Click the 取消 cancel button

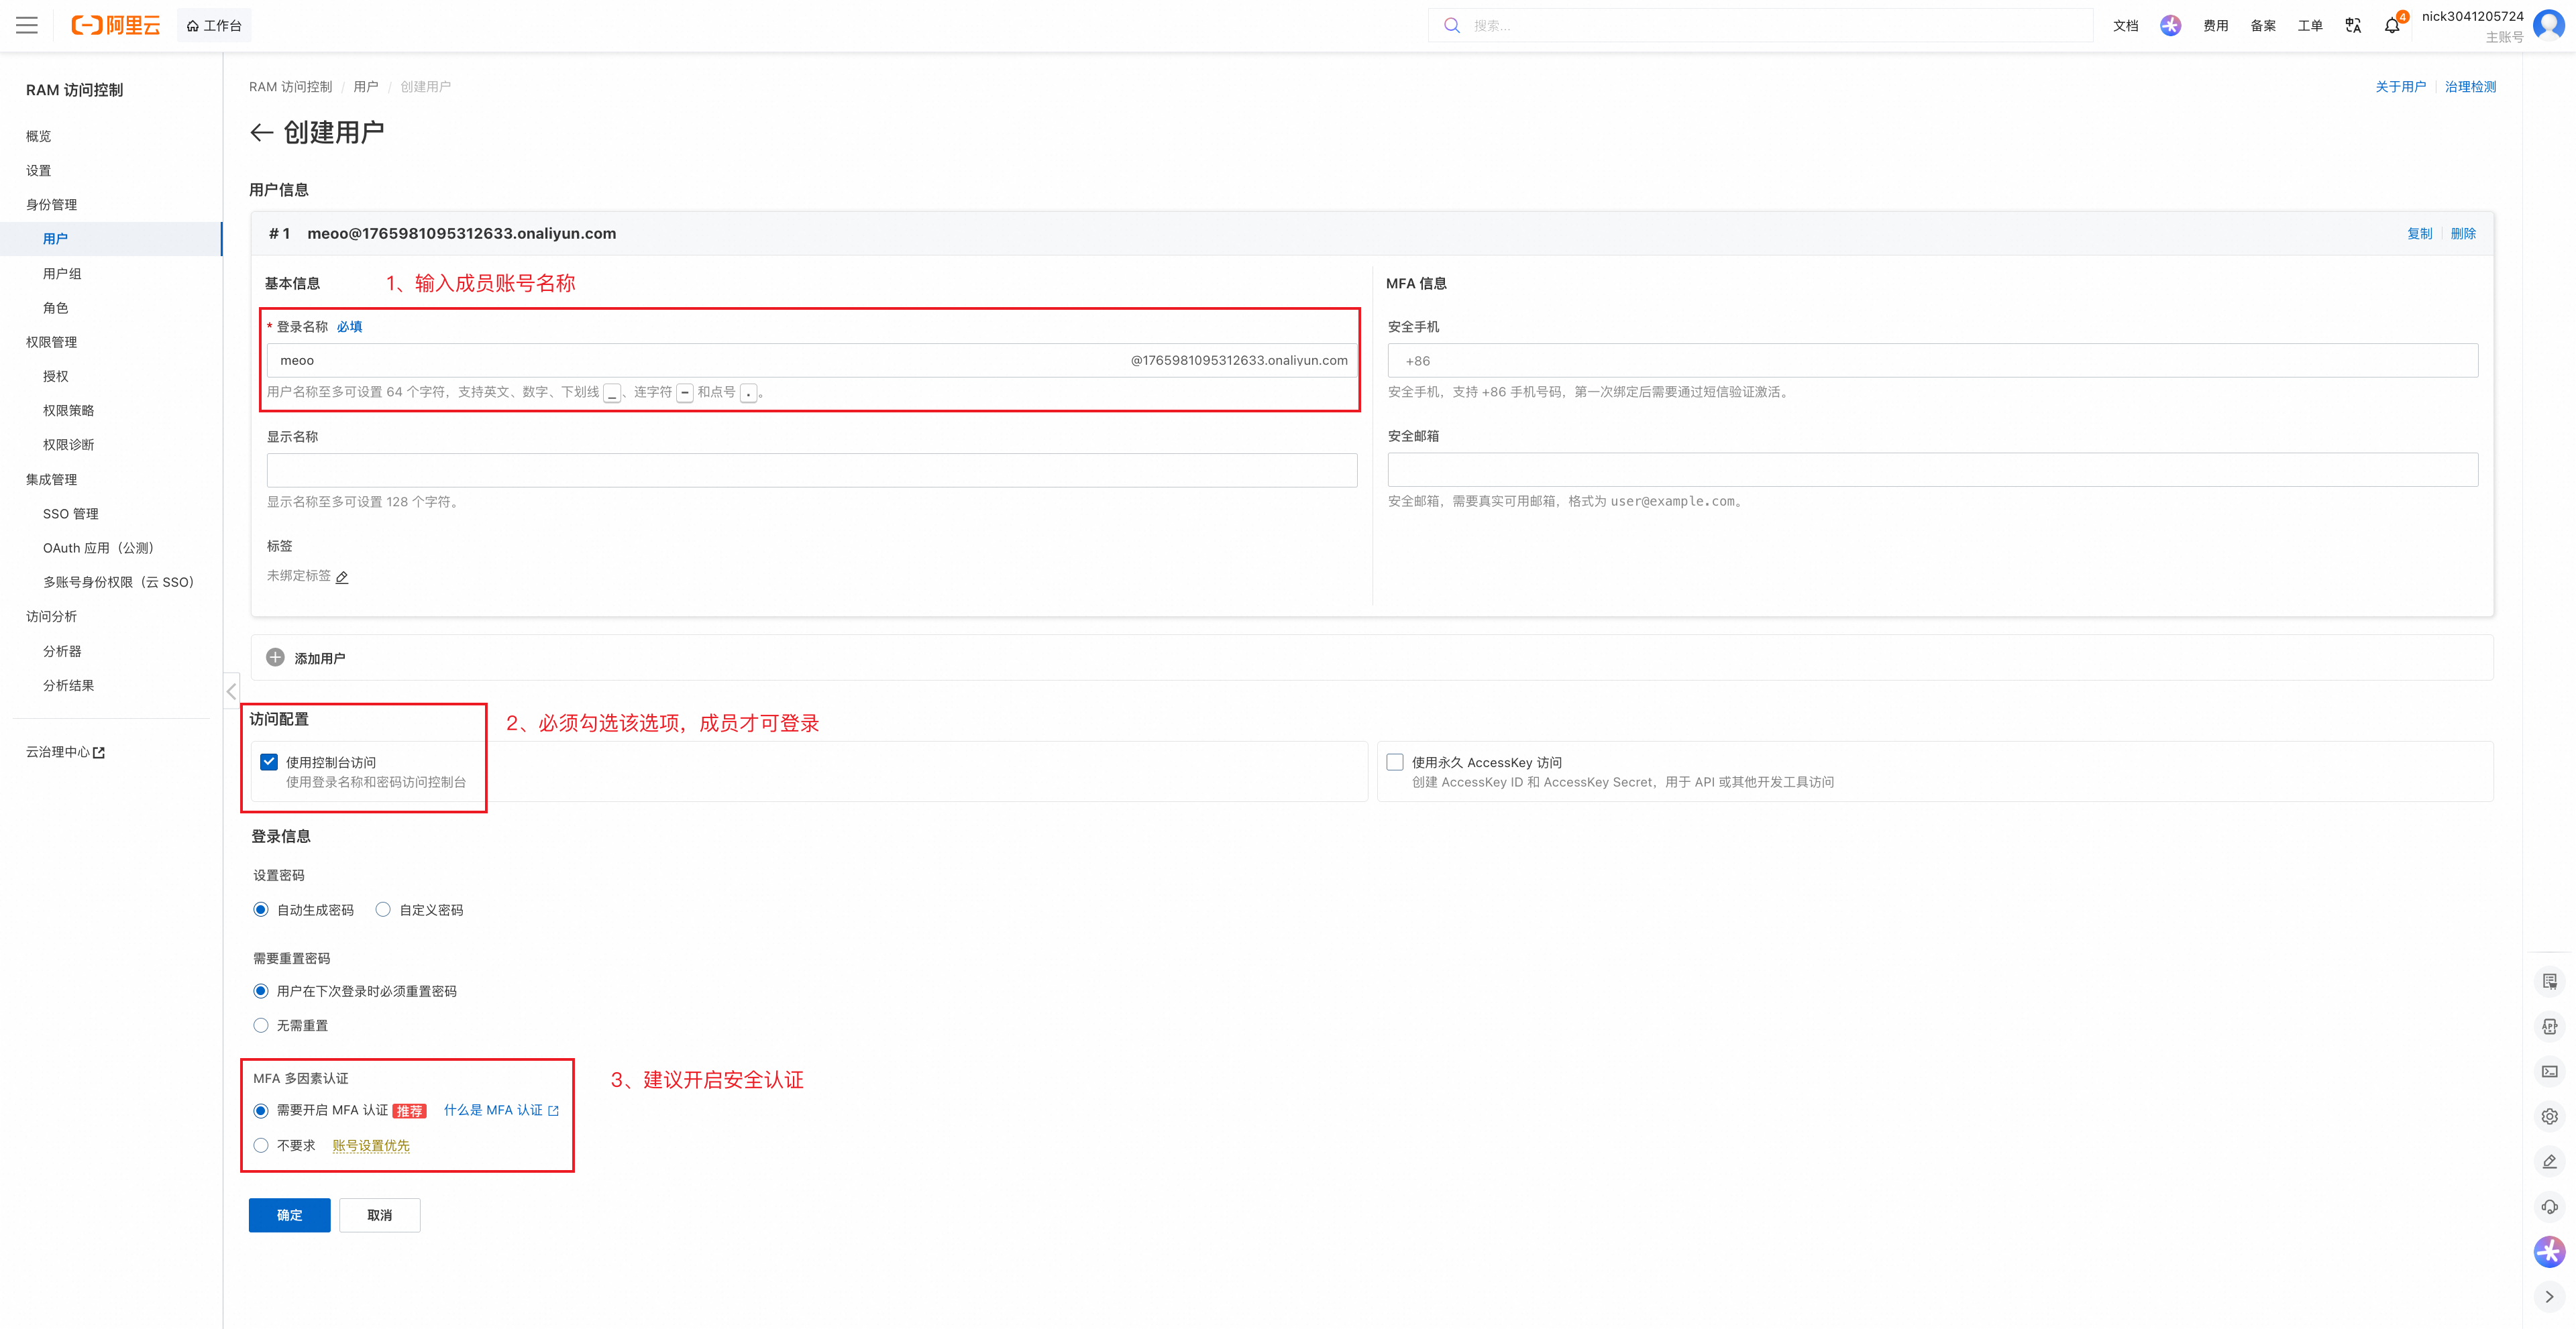click(x=379, y=1215)
